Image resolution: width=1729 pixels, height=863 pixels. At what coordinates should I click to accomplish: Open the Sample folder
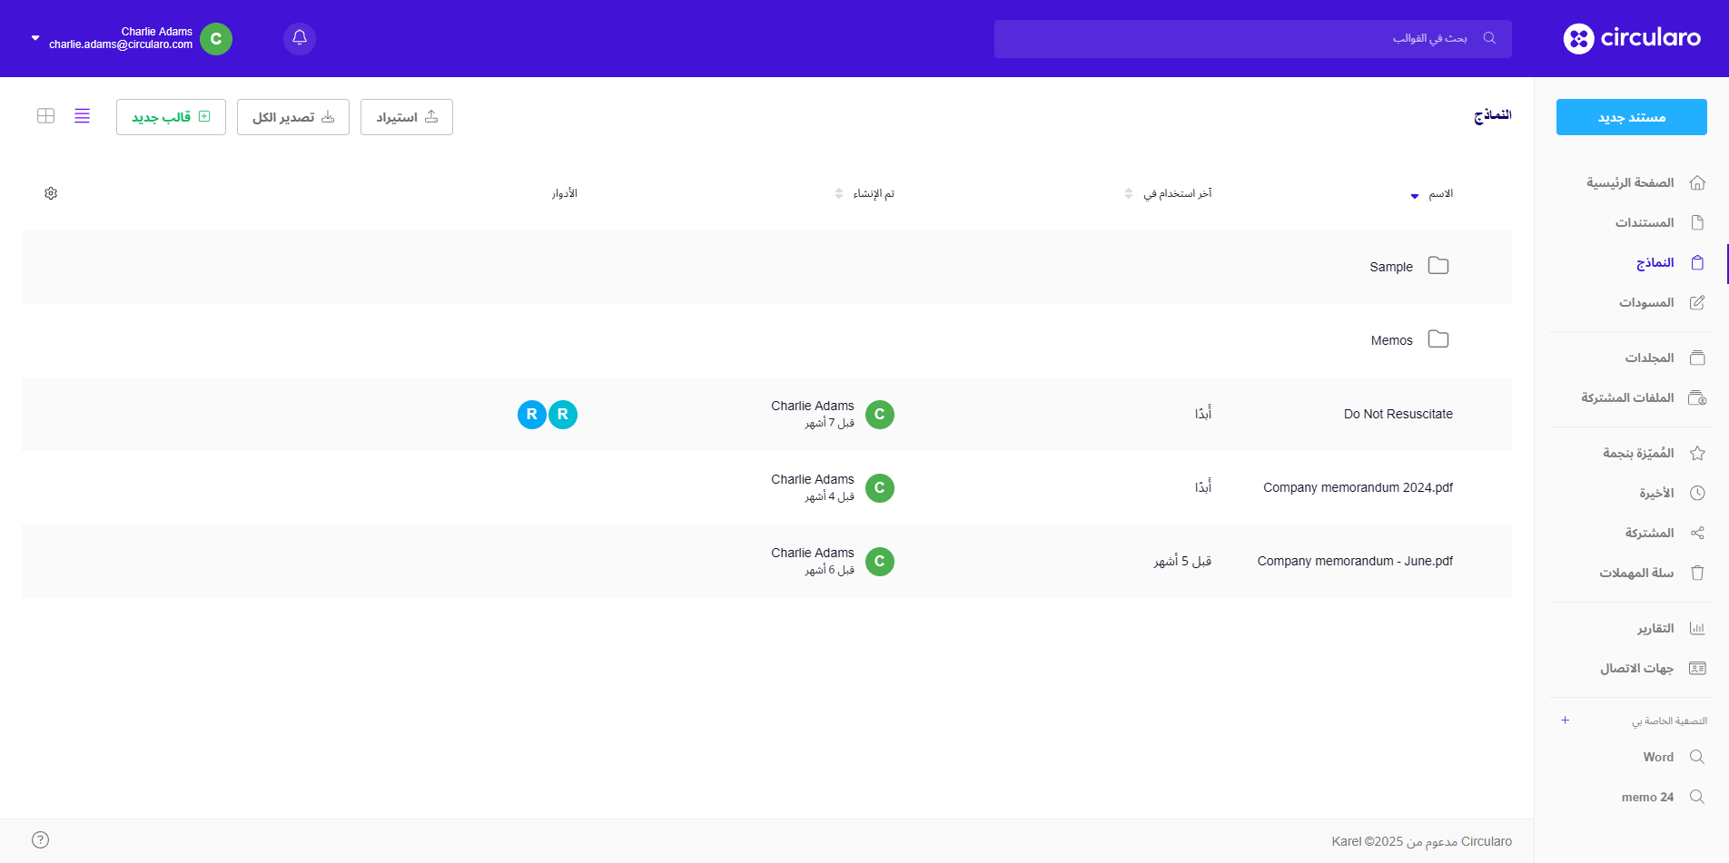1391,267
